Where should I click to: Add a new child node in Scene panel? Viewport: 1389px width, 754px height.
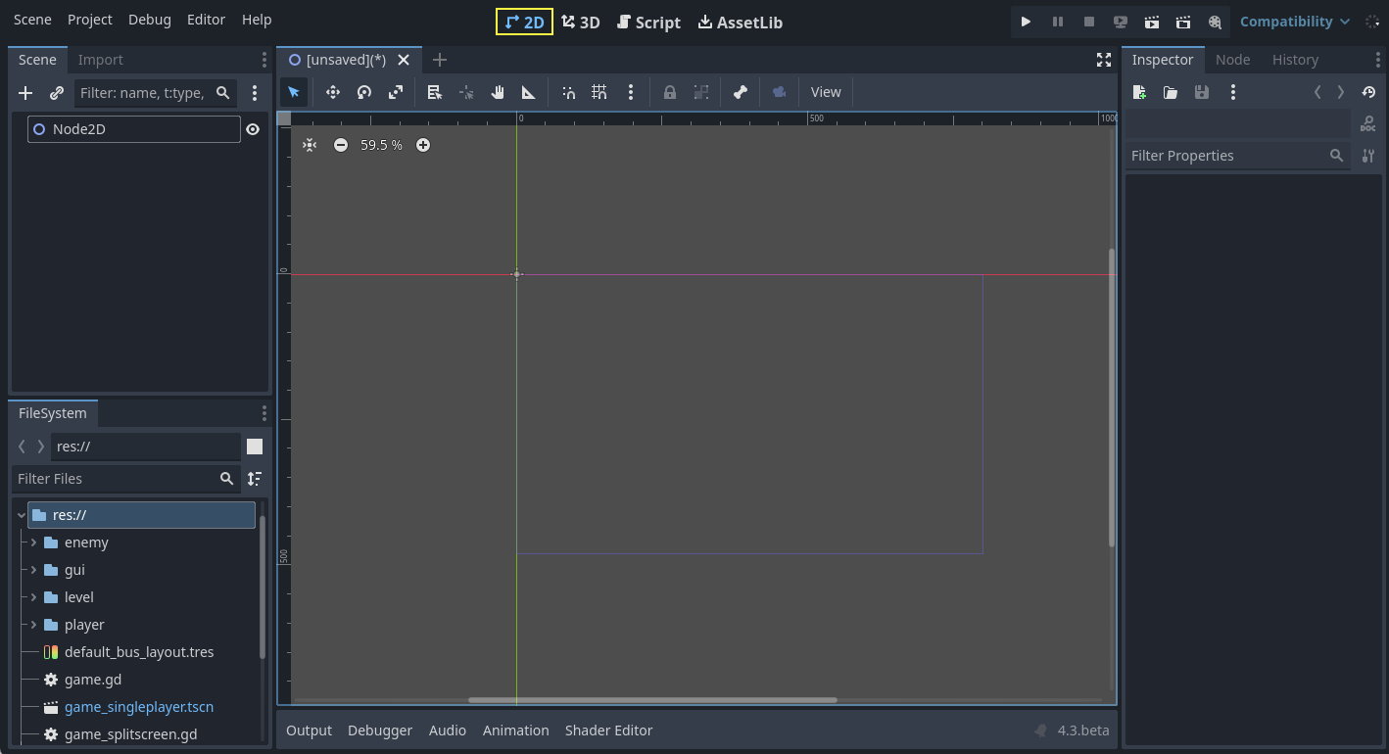pos(24,93)
